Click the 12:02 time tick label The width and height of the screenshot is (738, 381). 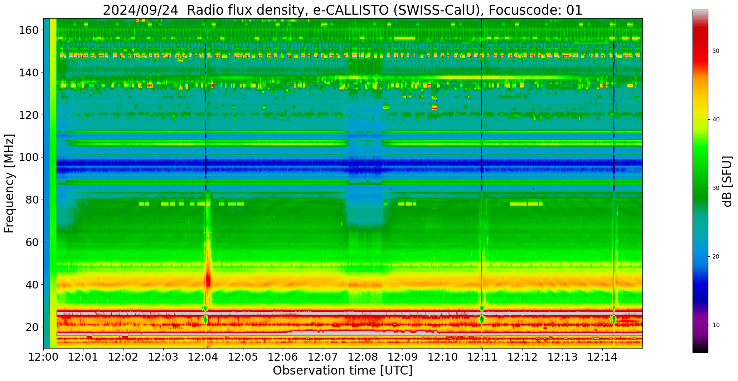tap(123, 357)
